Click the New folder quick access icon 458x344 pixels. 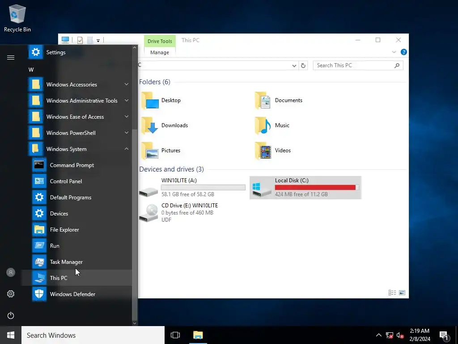tap(90, 40)
